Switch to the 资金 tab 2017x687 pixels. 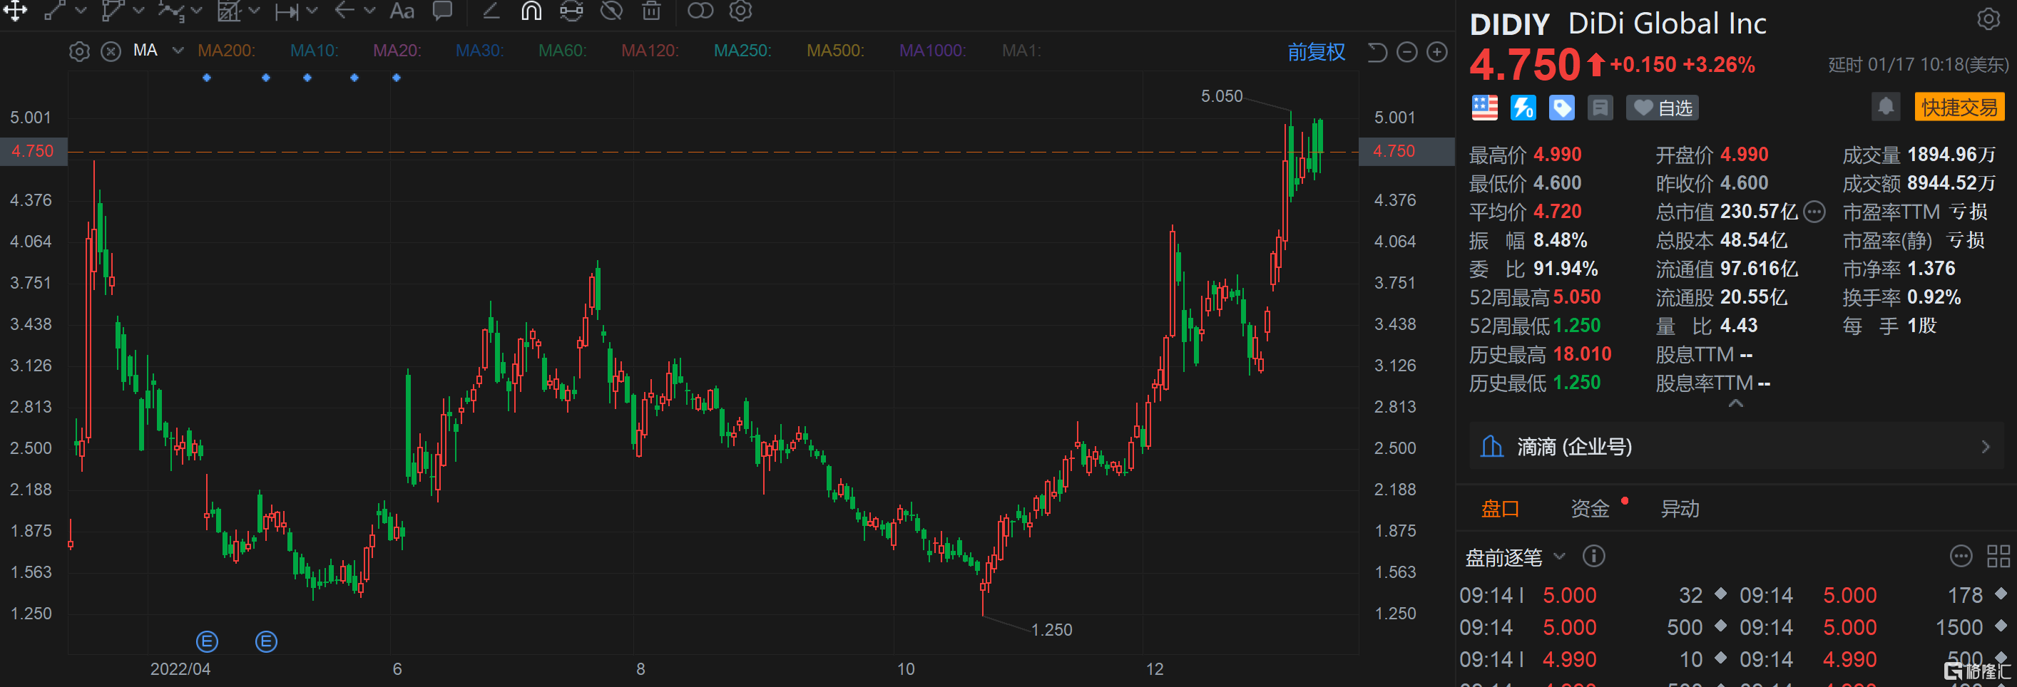tap(1590, 509)
